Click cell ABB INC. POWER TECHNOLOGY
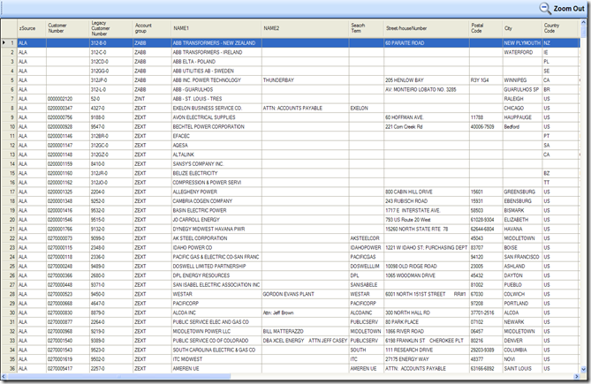The image size is (591, 384). coord(216,80)
